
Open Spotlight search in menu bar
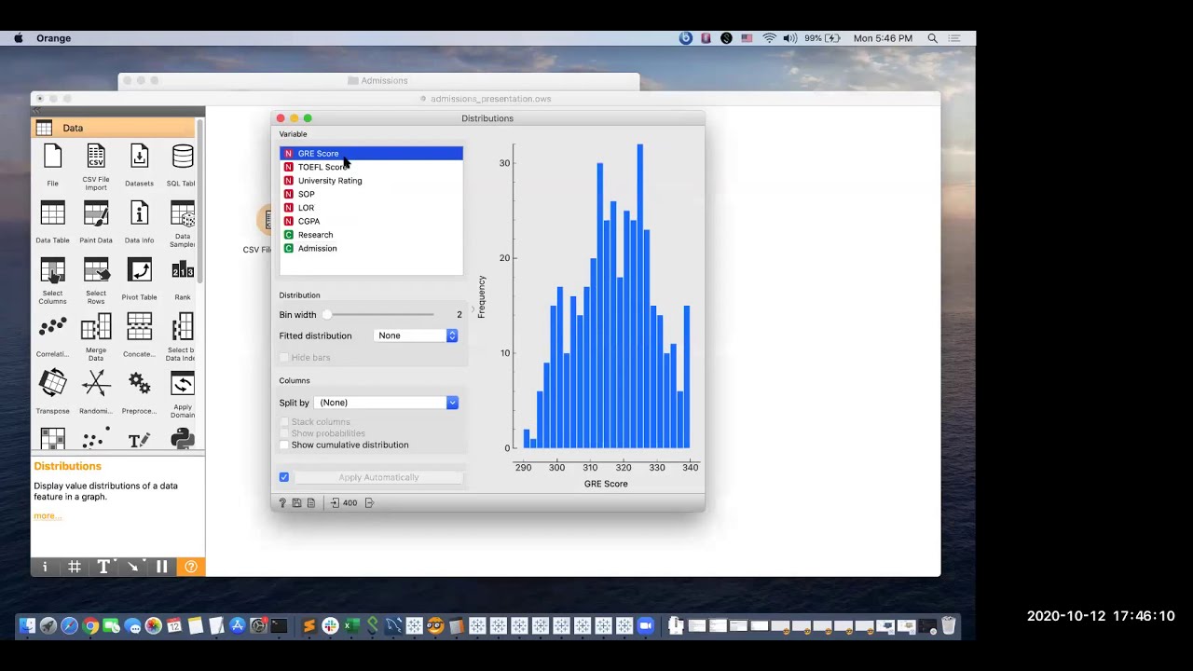932,38
